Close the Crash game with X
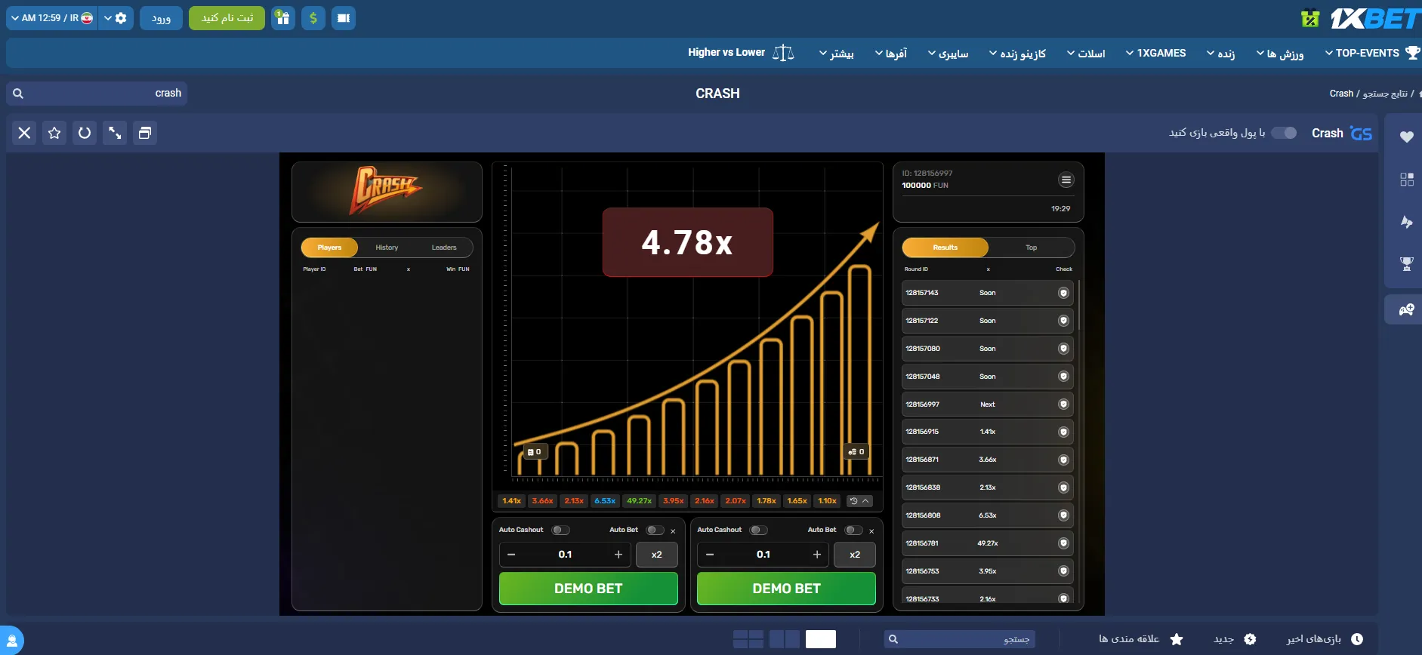Screen dimensions: 1422x655 point(24,133)
